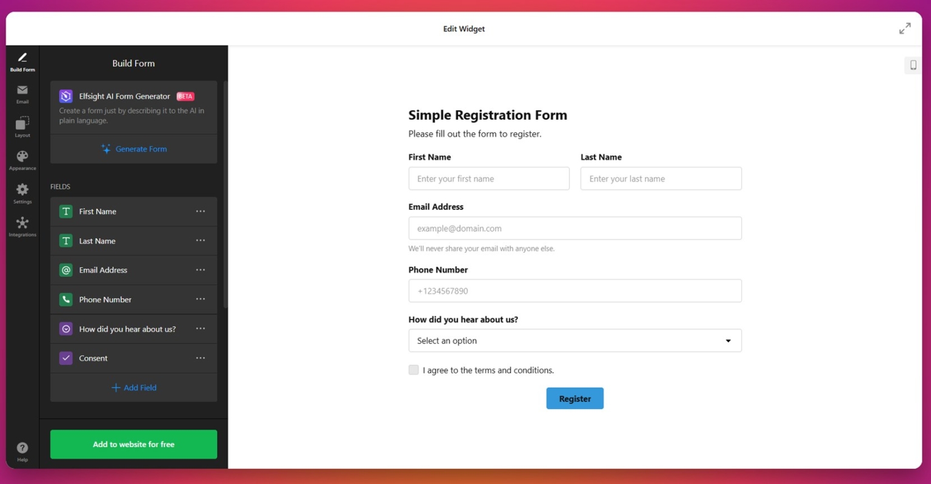Viewport: 931px width, 484px height.
Task: Click inside the first name input field
Action: [489, 178]
